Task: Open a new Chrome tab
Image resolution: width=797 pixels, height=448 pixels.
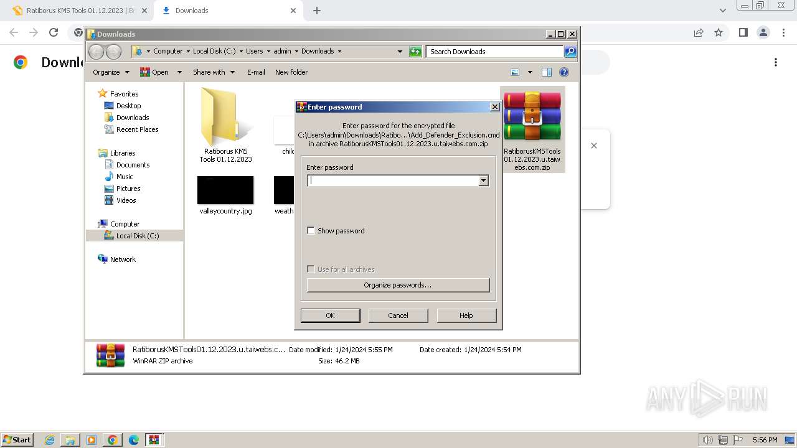Action: click(x=317, y=11)
